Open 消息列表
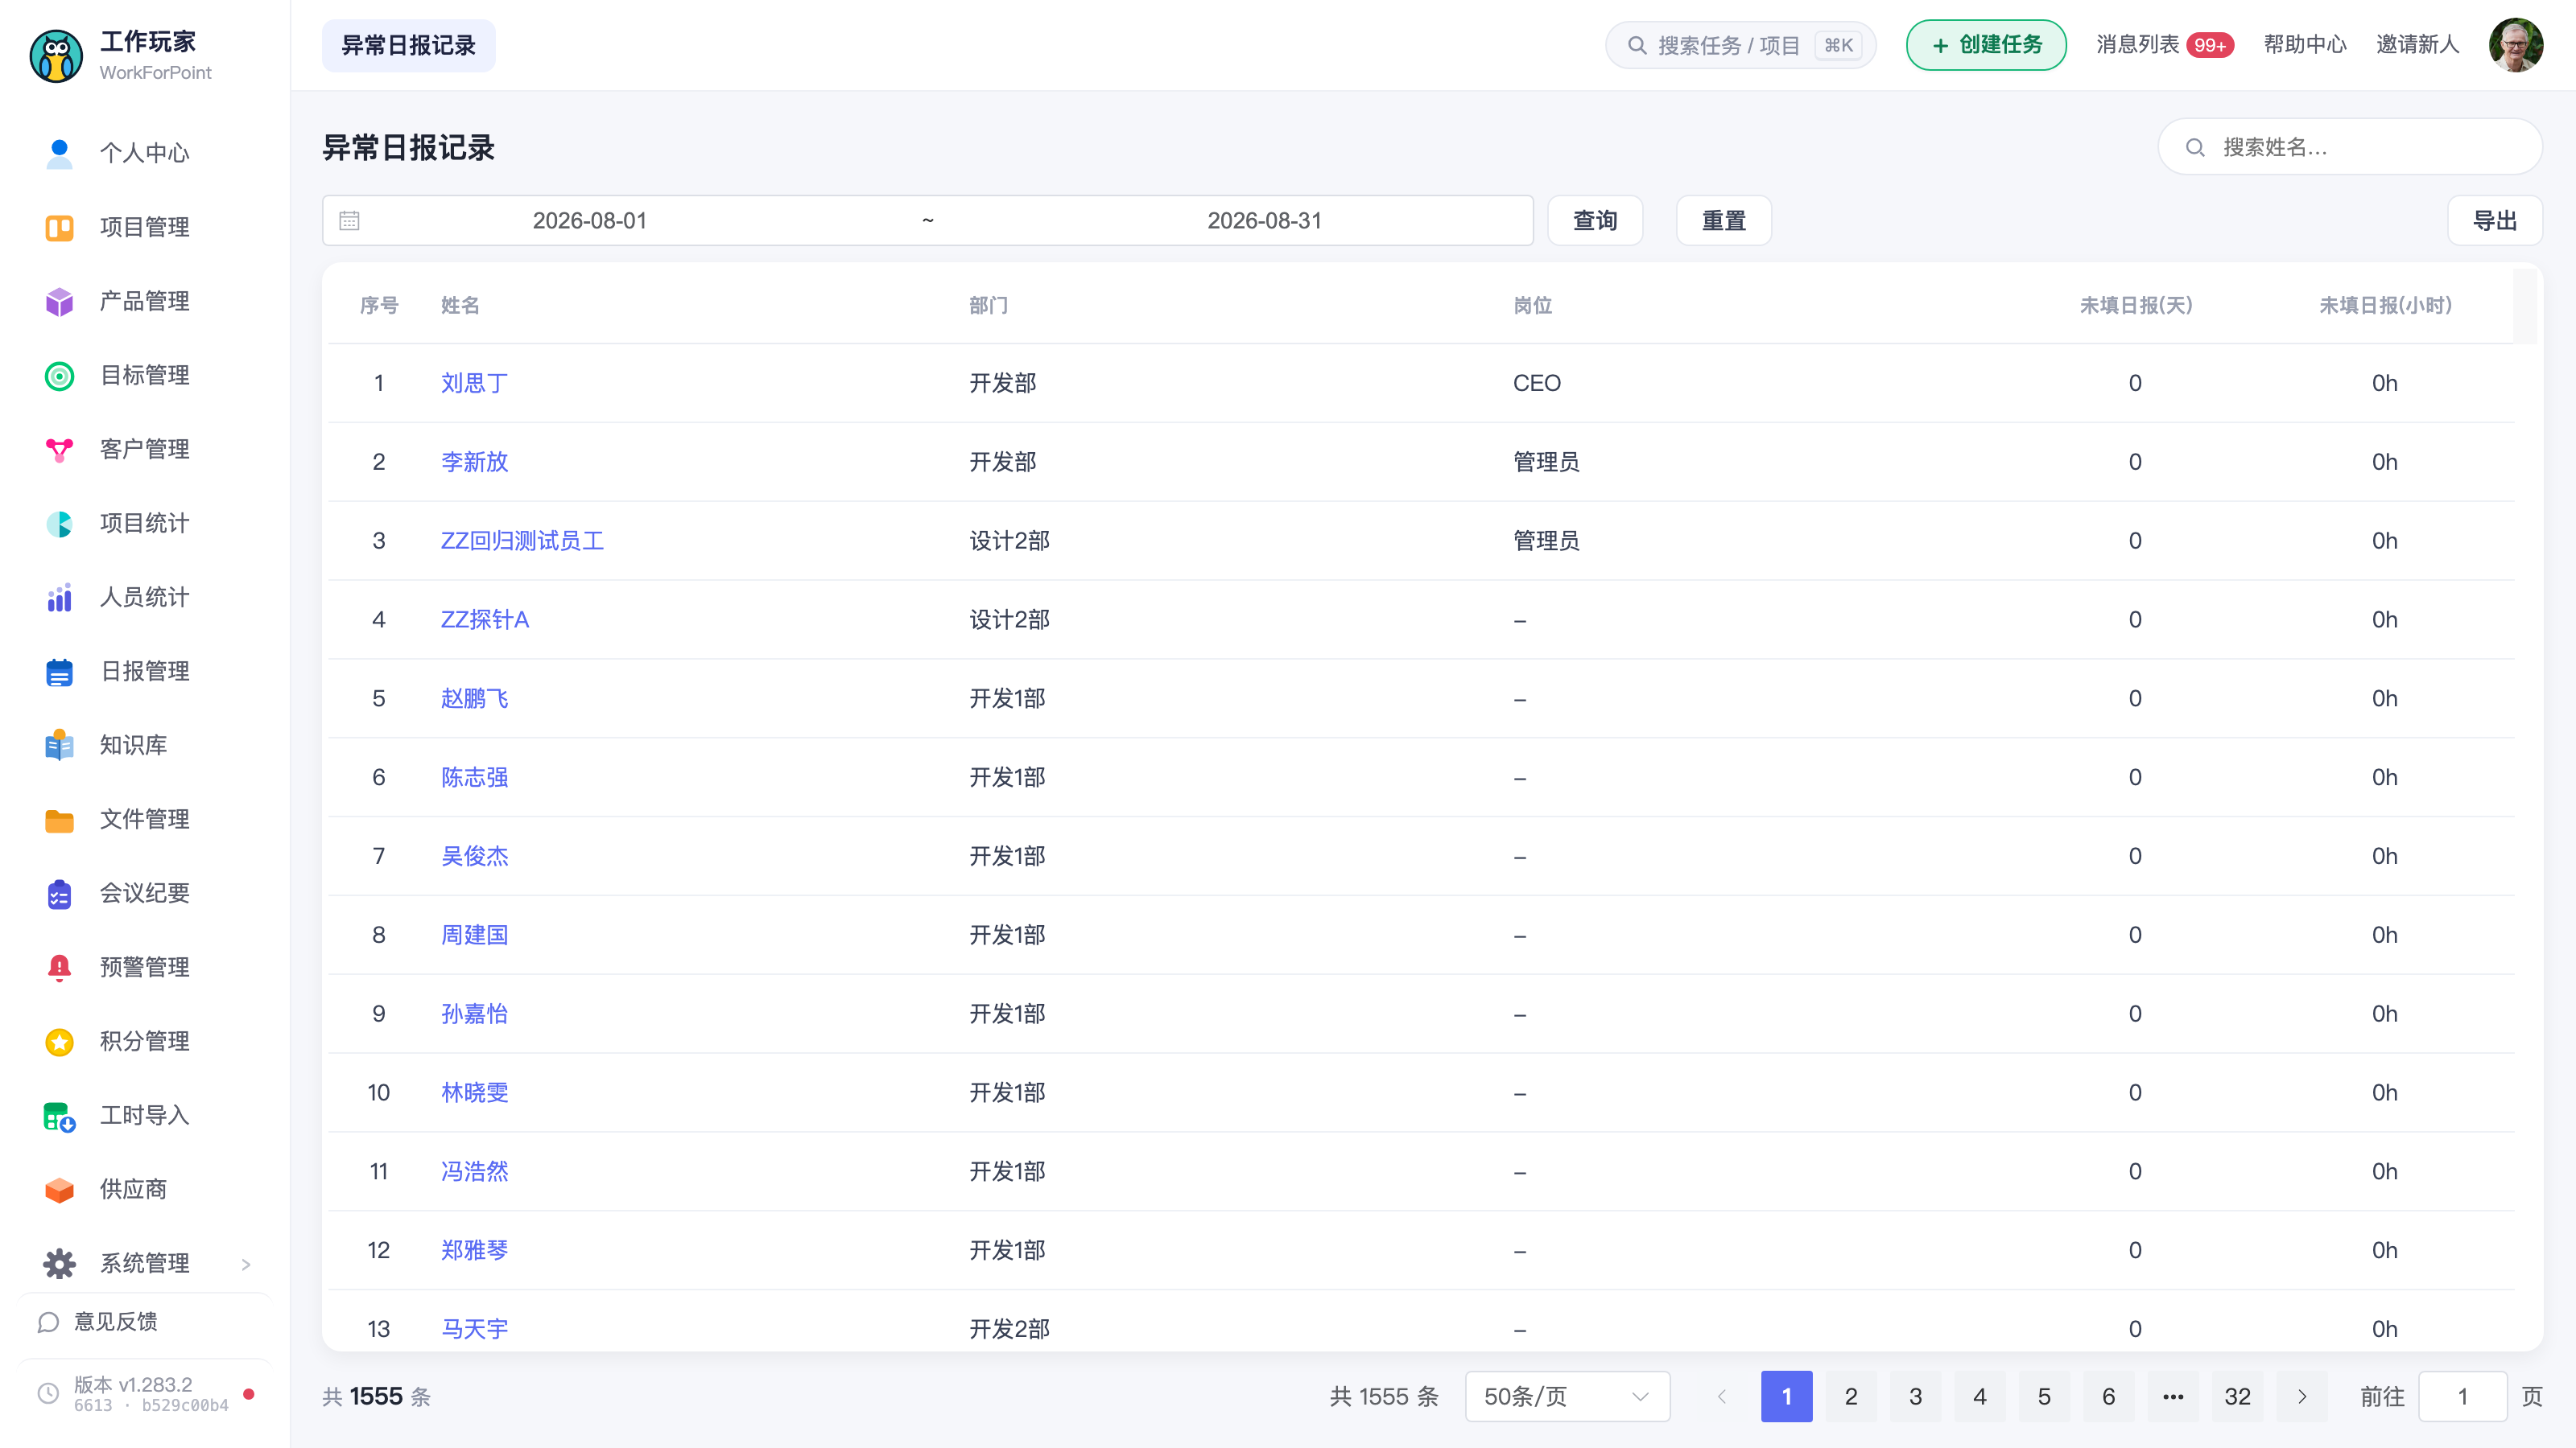Image resolution: width=2576 pixels, height=1448 pixels. [x=2138, y=44]
